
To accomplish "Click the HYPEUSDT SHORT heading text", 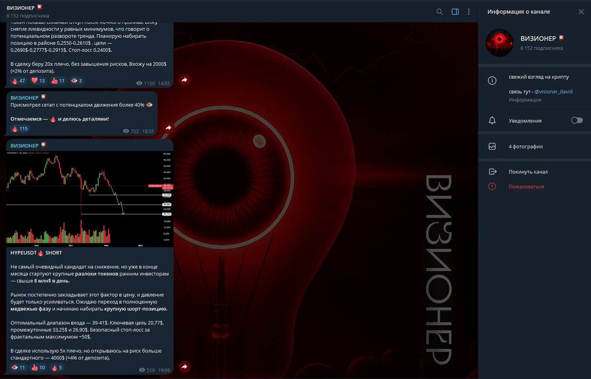I will [36, 253].
